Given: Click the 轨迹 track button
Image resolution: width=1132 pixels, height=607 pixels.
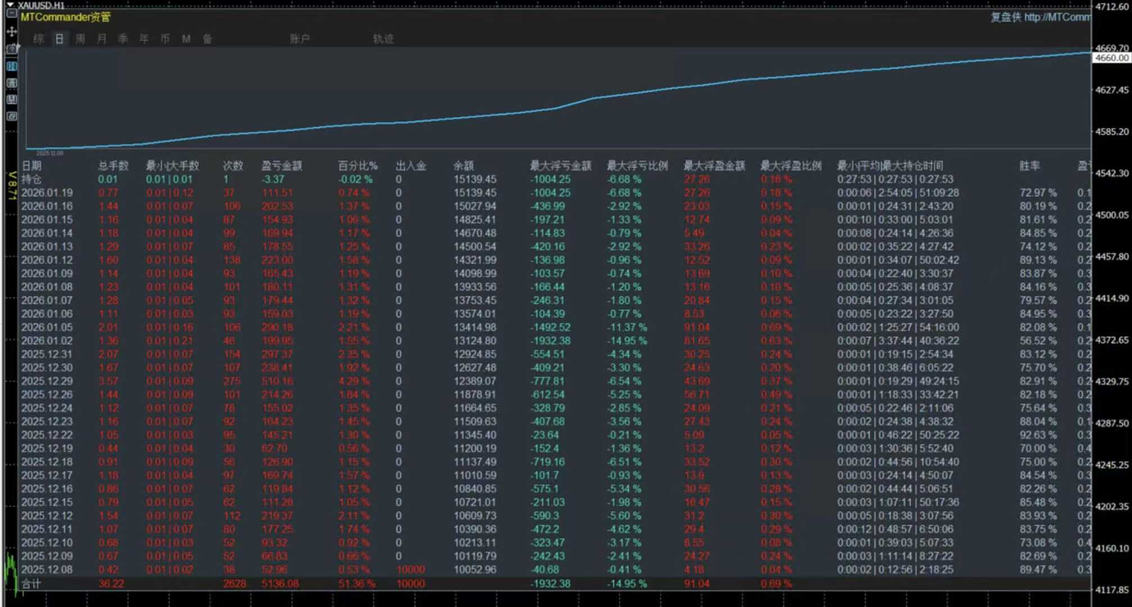Looking at the screenshot, I should pyautogui.click(x=383, y=39).
